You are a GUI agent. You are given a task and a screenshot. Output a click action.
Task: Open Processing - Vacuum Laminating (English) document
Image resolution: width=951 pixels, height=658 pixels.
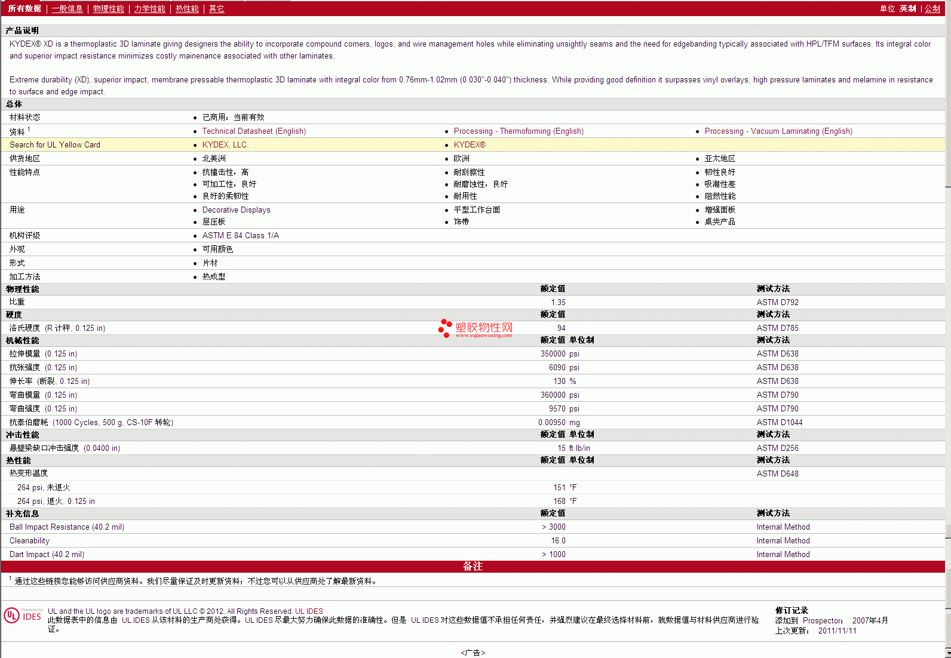point(778,131)
